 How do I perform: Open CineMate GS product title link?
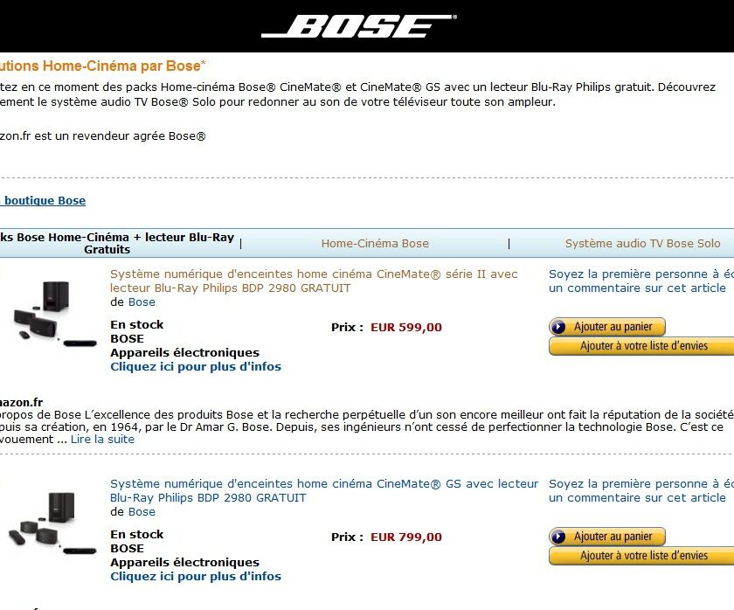point(324,490)
